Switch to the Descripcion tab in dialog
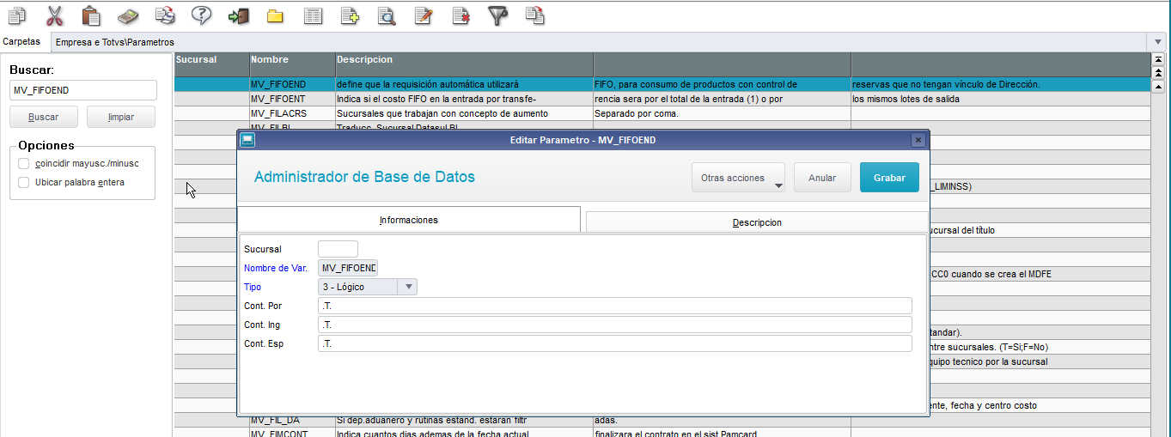The image size is (1171, 437). pyautogui.click(x=757, y=222)
